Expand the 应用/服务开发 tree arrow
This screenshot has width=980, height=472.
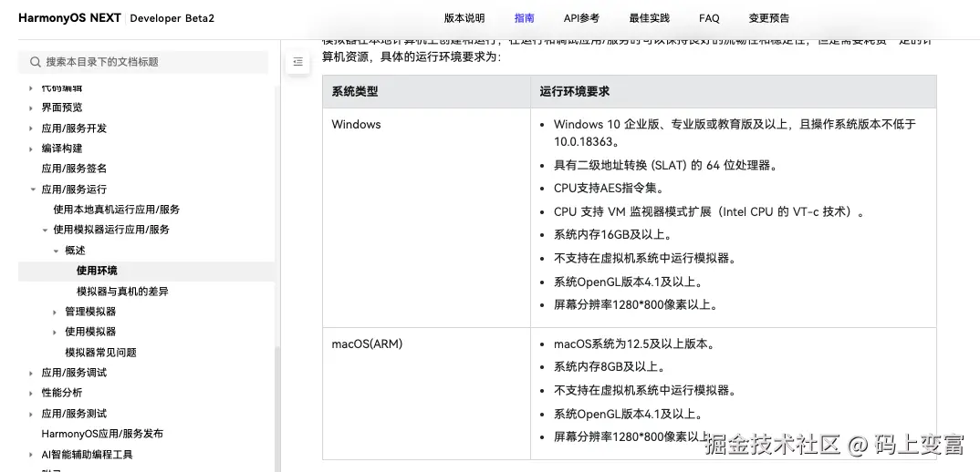click(x=31, y=128)
